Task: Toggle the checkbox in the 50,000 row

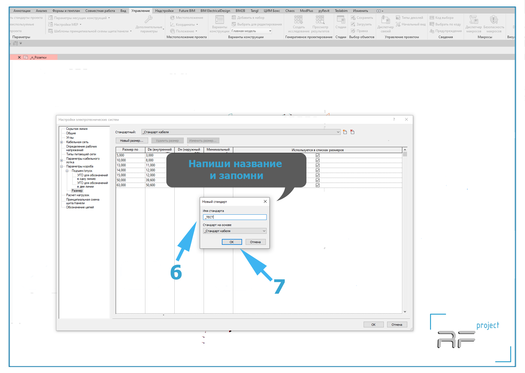Action: click(317, 180)
